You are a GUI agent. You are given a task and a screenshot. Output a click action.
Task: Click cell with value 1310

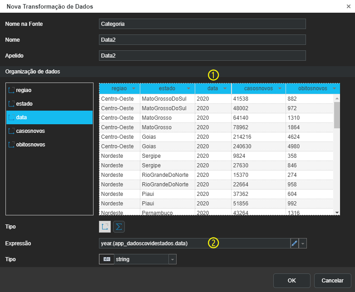pyautogui.click(x=310, y=118)
